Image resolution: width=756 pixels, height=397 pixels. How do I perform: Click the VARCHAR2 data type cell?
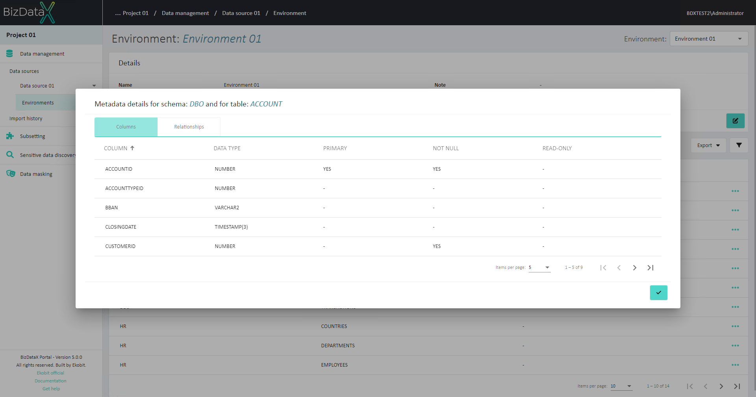tap(227, 208)
